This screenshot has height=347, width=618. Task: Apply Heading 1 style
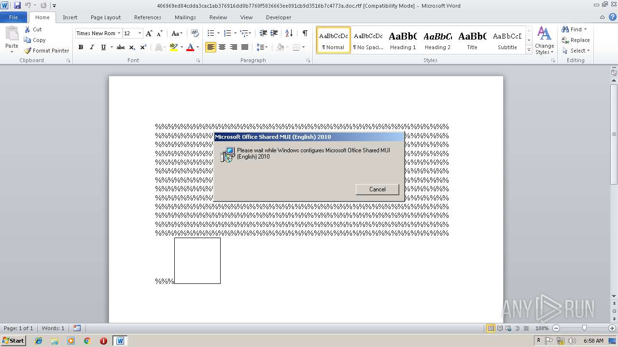[403, 40]
